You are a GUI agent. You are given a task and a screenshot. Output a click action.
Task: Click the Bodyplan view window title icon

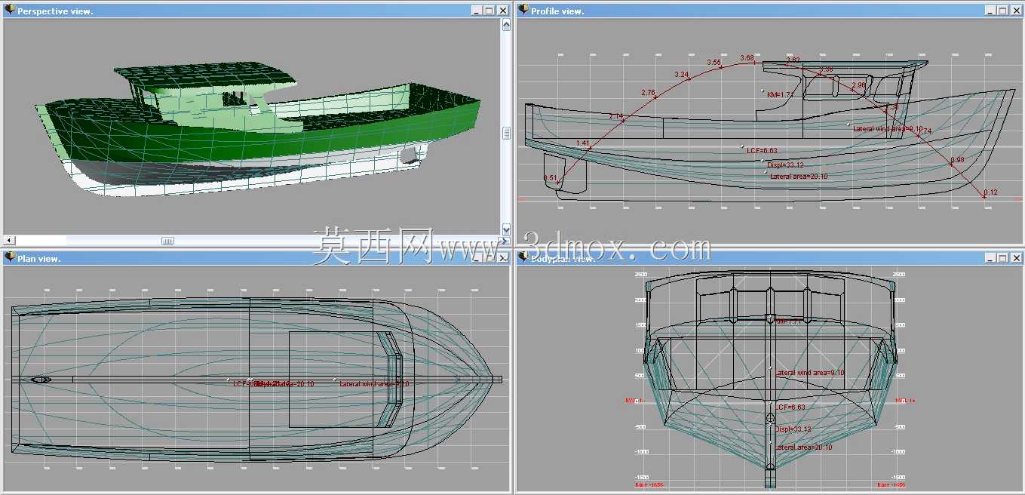pyautogui.click(x=523, y=257)
